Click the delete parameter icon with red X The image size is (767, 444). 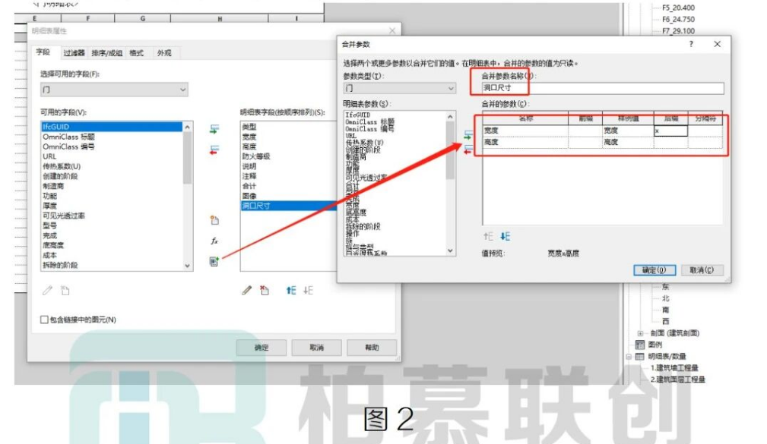point(265,291)
